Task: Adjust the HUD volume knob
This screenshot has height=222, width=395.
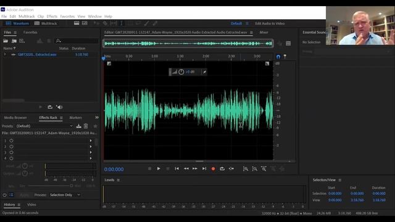Action: [181, 72]
